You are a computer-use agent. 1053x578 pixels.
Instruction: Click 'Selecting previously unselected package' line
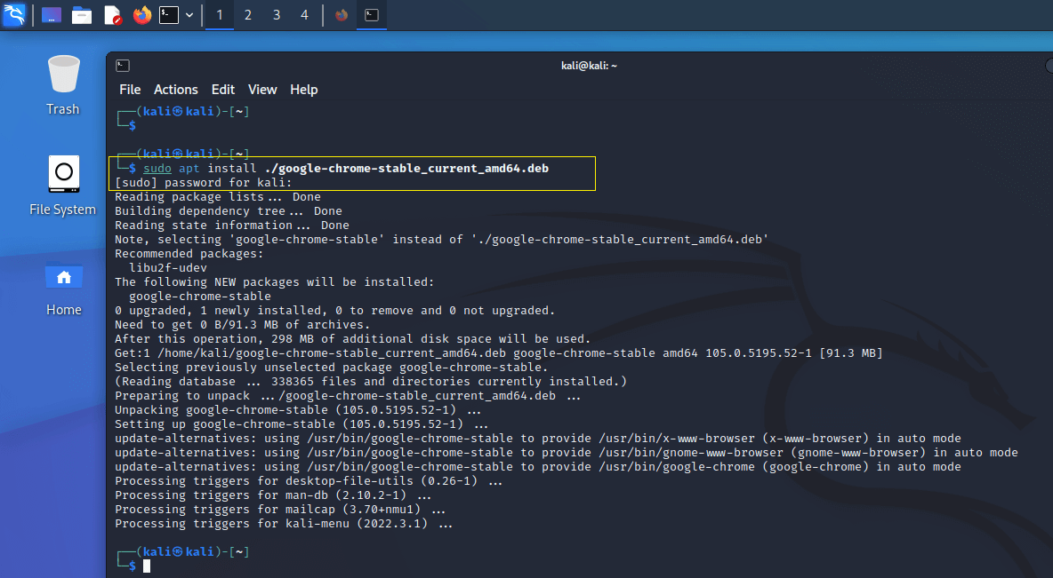point(331,367)
